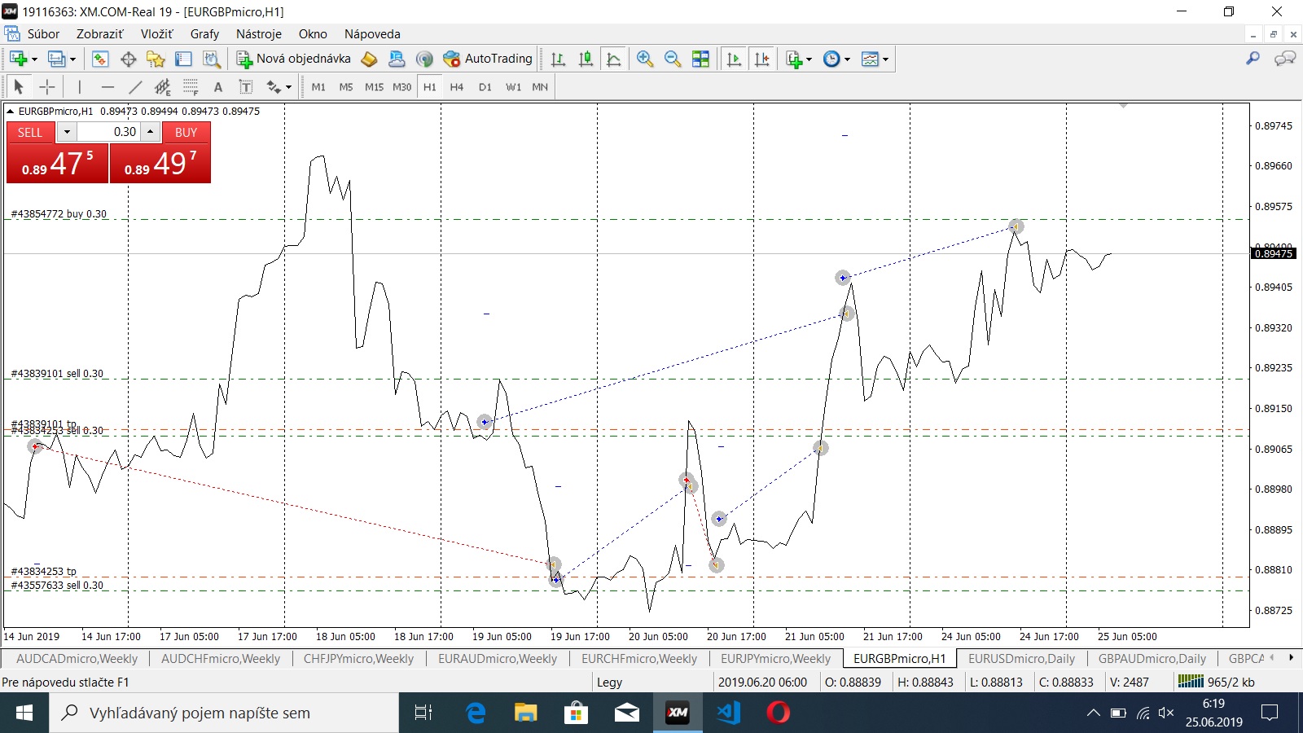Switch to EURUSDmicro,Daily chart tab
This screenshot has width=1303, height=733.
[x=1021, y=658]
